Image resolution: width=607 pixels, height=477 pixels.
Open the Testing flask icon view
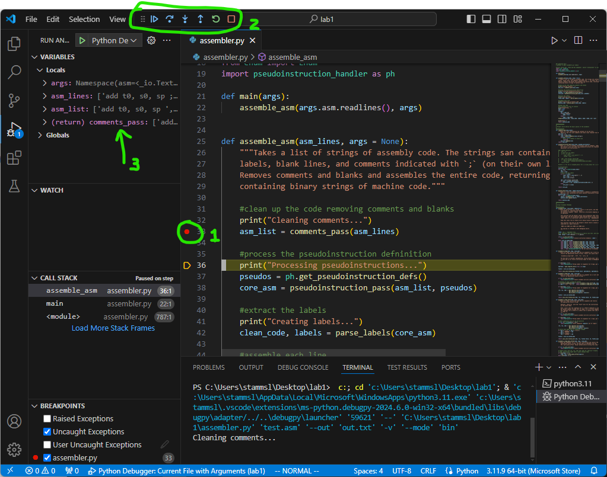click(14, 186)
